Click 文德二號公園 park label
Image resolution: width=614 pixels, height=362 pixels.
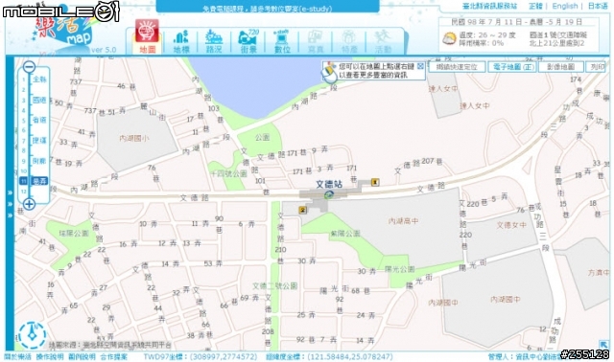point(275,286)
